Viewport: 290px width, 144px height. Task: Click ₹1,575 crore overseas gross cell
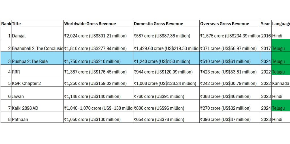click(x=230, y=33)
